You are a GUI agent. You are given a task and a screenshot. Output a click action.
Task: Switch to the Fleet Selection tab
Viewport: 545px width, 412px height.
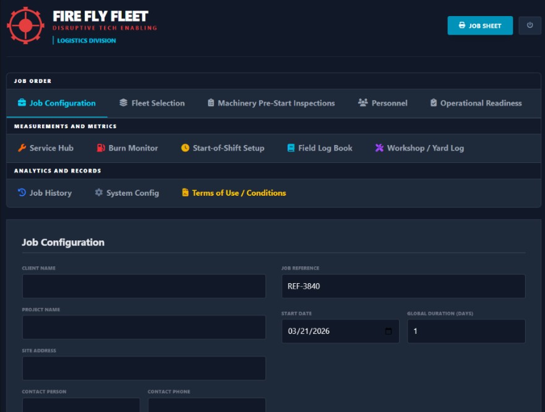coord(155,103)
